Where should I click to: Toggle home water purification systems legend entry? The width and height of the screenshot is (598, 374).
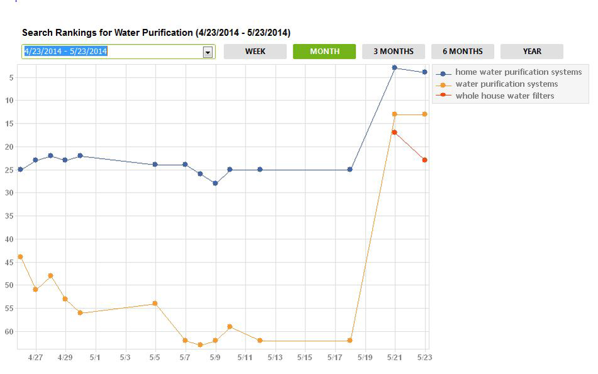(518, 72)
